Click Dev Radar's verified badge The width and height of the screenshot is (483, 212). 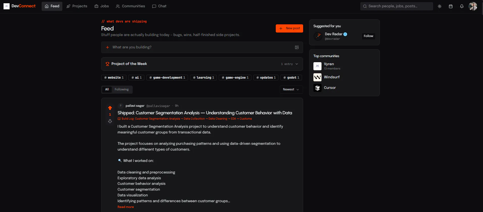(345, 34)
